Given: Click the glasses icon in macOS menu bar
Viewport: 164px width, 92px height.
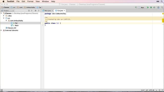Looking at the screenshot, I should 158,1.
